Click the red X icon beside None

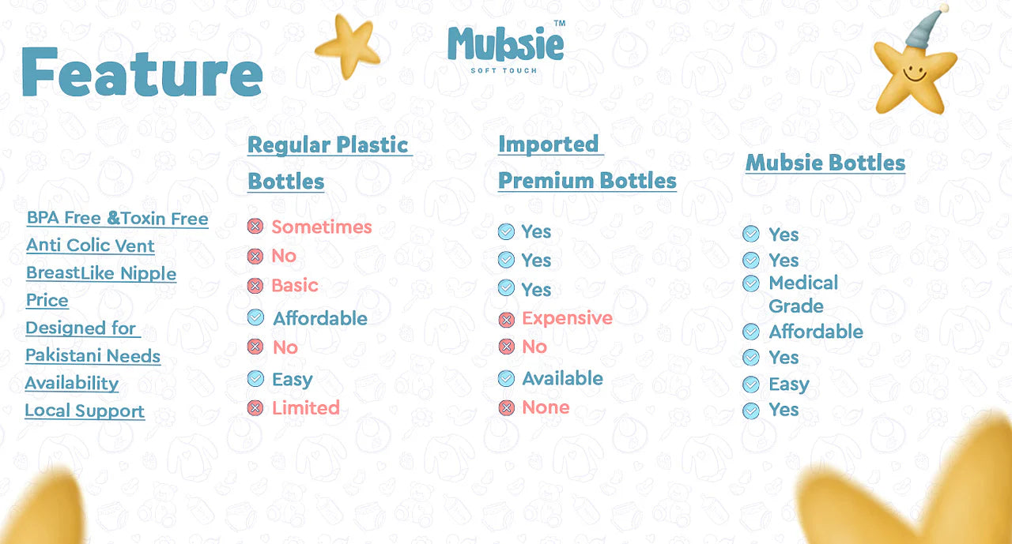(506, 407)
